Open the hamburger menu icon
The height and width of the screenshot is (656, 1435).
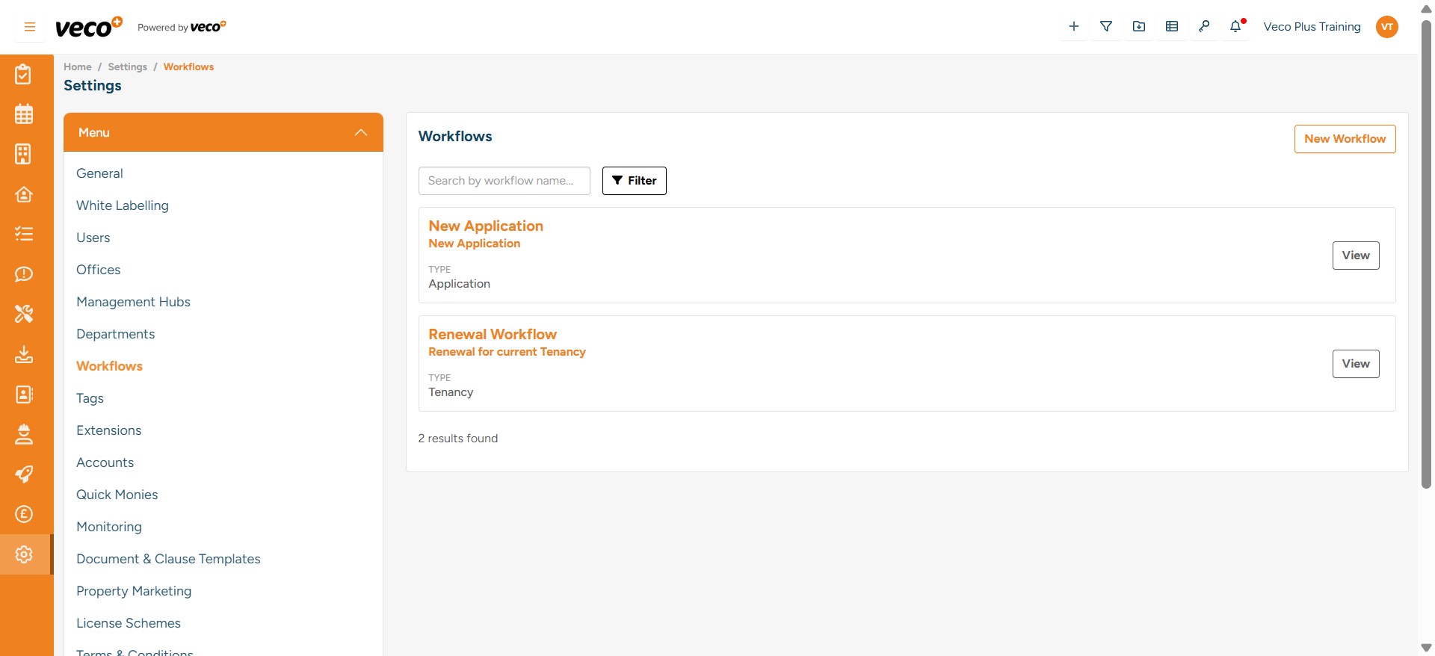[30, 27]
